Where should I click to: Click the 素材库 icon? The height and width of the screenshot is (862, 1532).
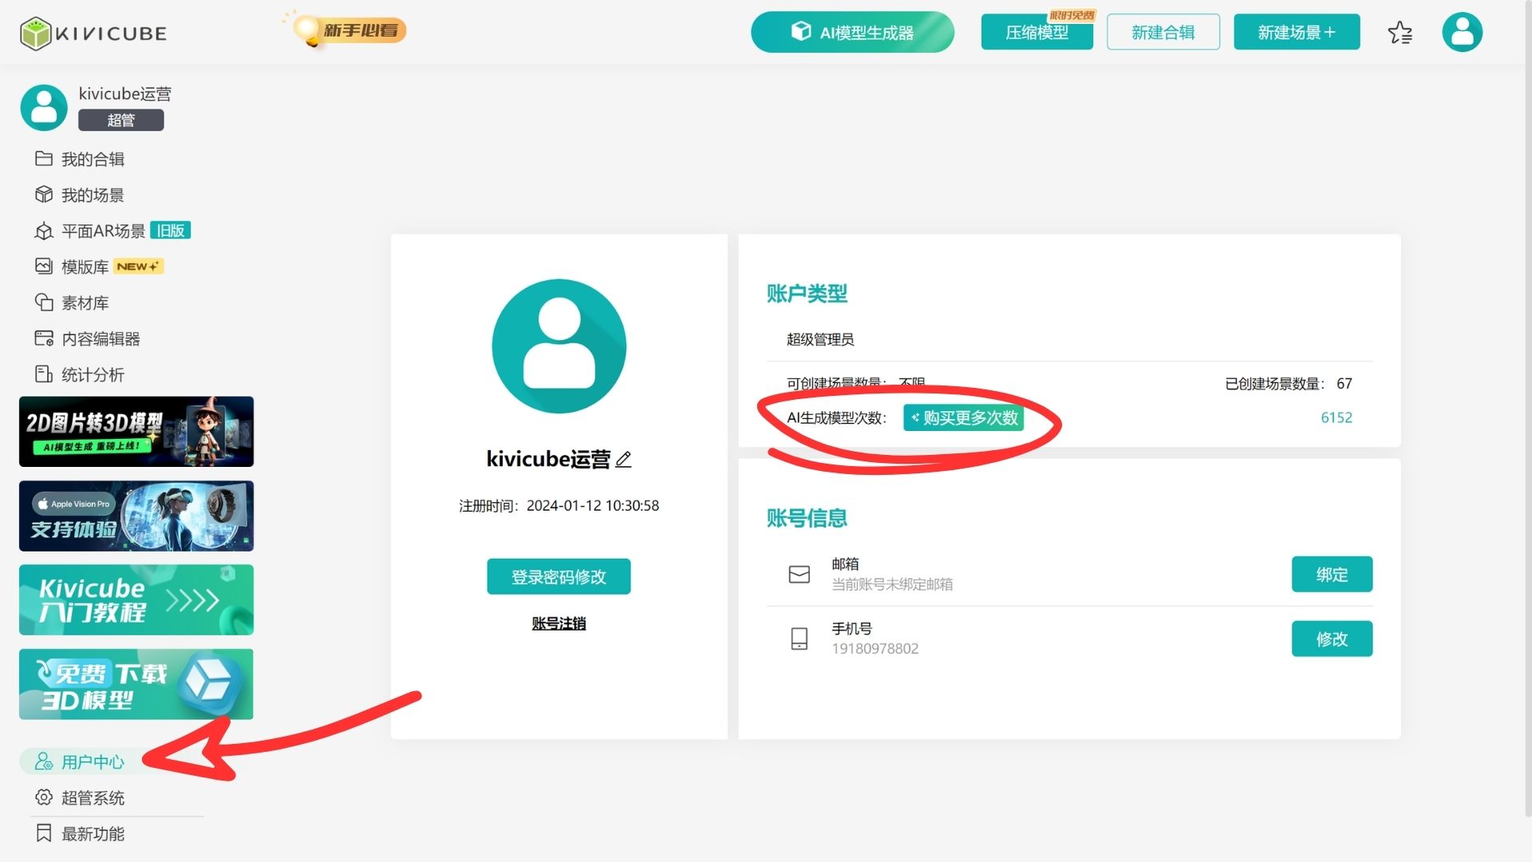coord(44,302)
